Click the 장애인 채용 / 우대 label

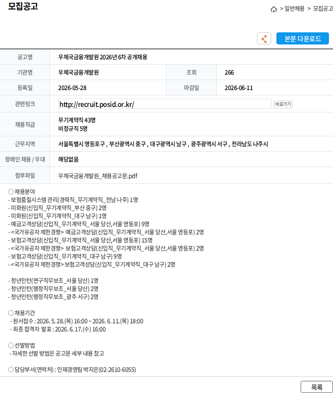pyautogui.click(x=25, y=159)
